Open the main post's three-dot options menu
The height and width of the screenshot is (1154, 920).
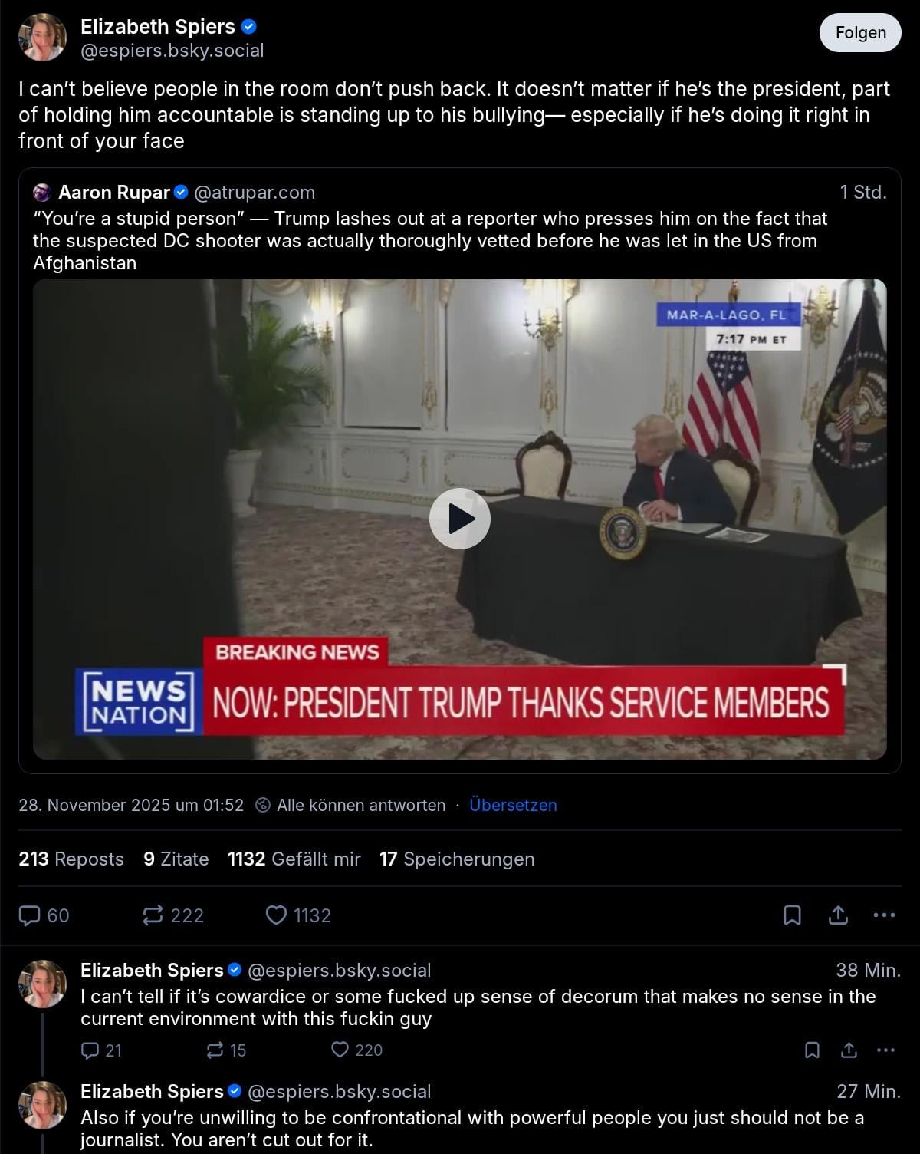click(884, 915)
